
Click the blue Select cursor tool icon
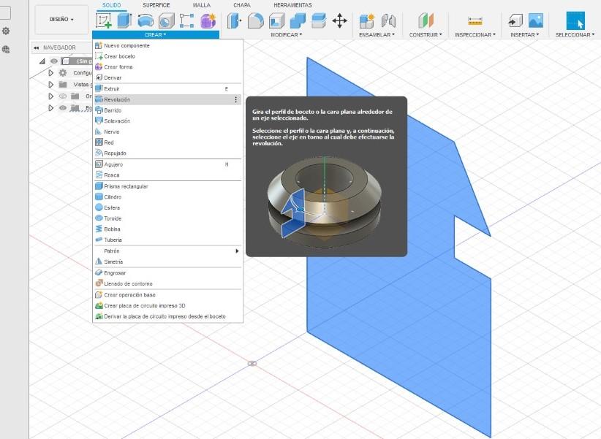pyautogui.click(x=575, y=20)
